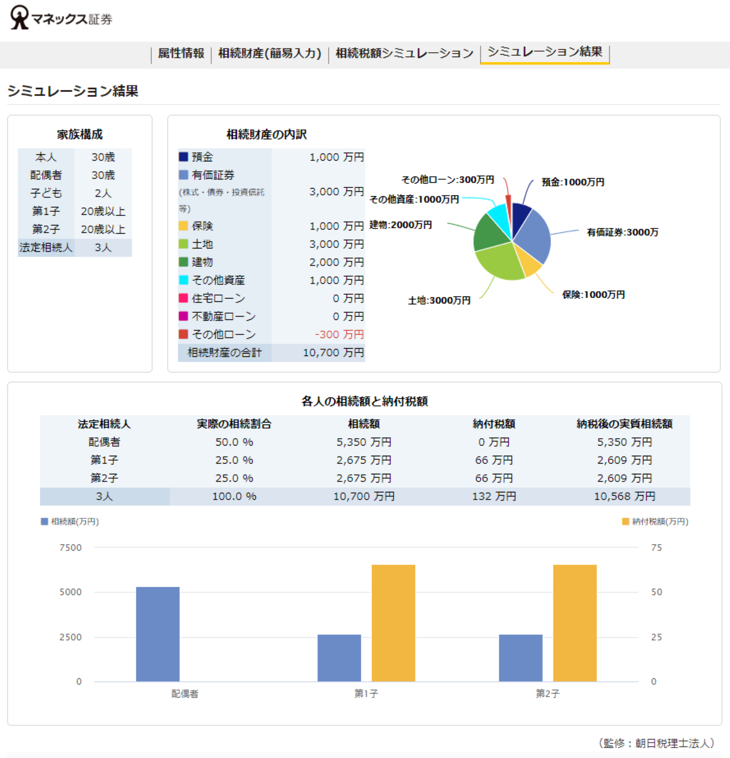Click the 納付税額(万円) bar chart legend
The height and width of the screenshot is (758, 730).
[655, 521]
